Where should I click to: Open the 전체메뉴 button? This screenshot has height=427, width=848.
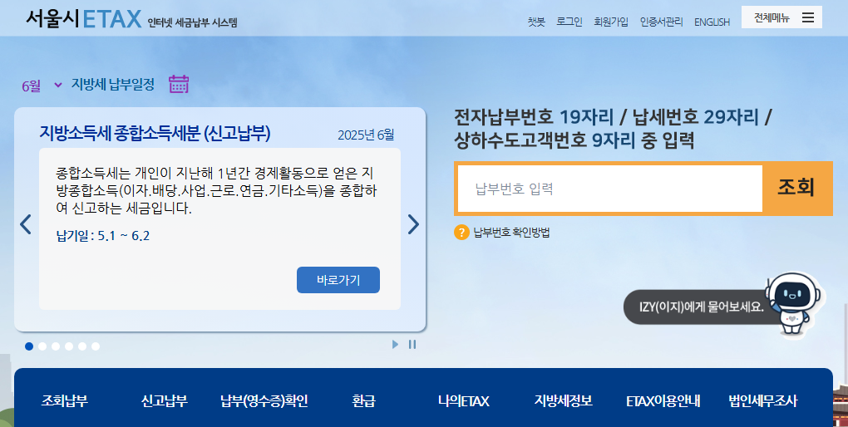point(781,17)
